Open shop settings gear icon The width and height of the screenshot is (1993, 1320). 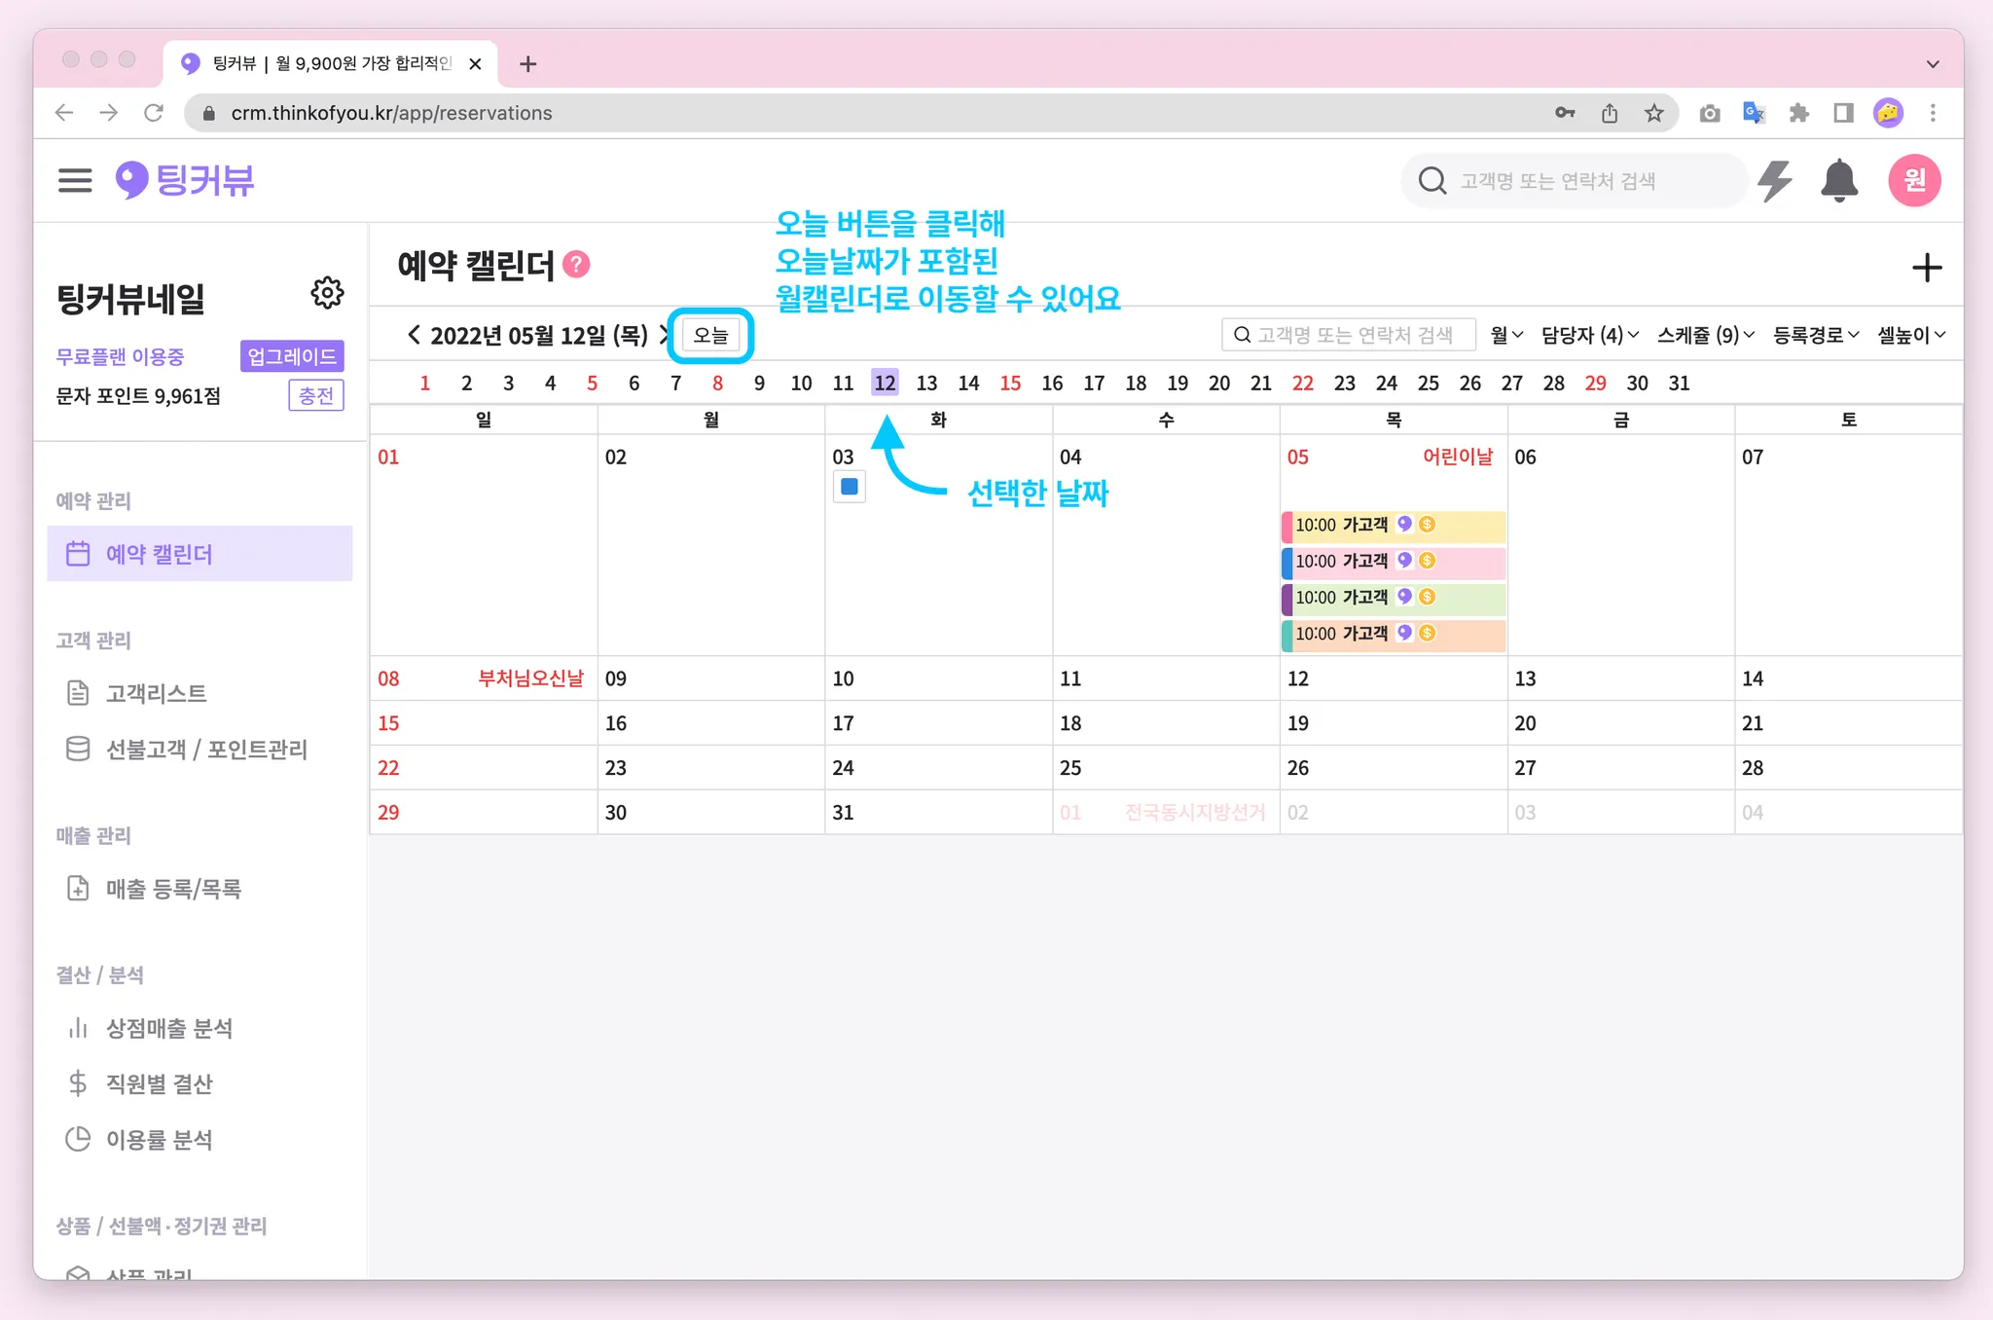(x=327, y=292)
